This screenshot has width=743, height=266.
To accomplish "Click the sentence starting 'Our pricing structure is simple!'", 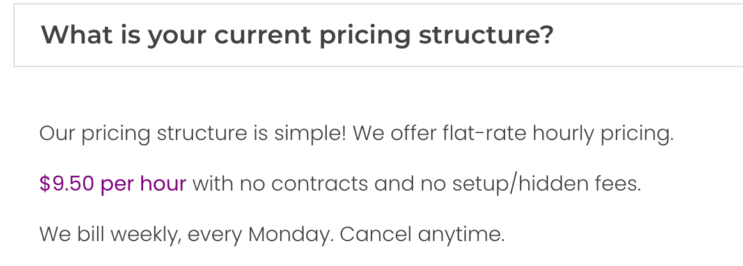I will coord(192,134).
